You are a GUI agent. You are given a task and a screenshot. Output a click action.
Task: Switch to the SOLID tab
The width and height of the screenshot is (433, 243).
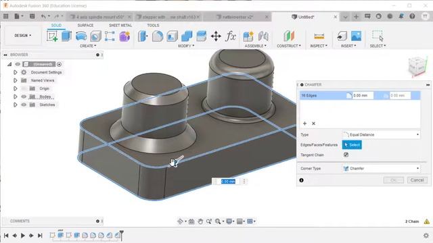pyautogui.click(x=56, y=26)
